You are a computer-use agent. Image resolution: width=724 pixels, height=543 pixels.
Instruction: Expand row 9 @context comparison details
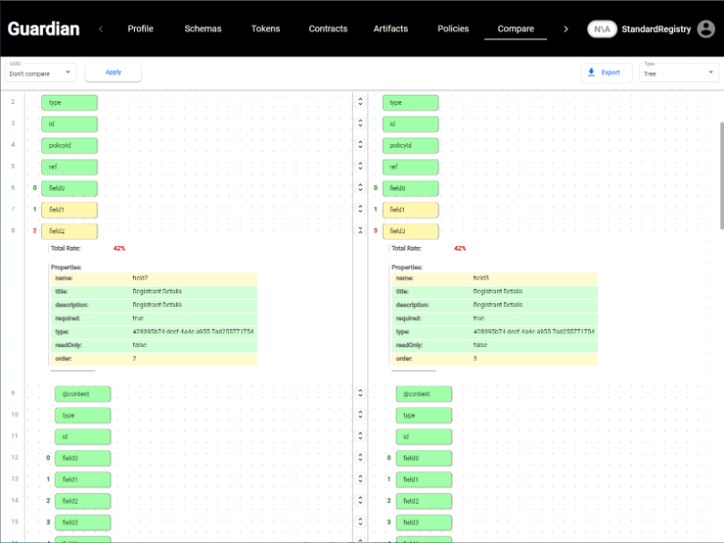(x=360, y=394)
